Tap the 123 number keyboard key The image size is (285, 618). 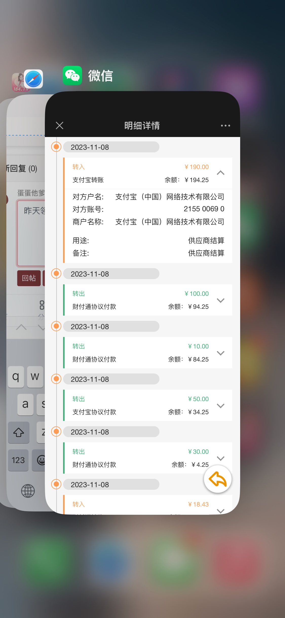click(x=18, y=460)
